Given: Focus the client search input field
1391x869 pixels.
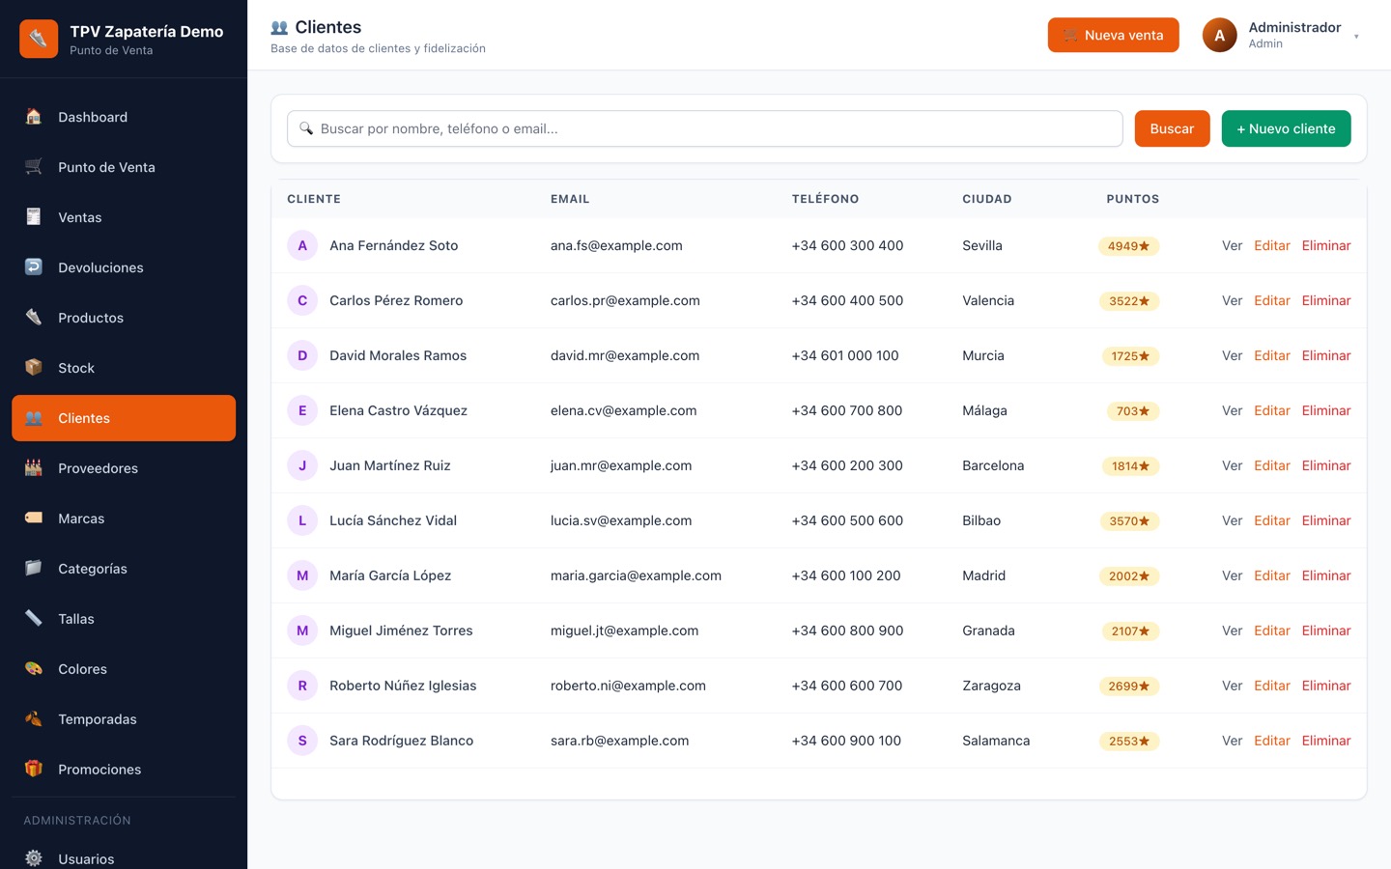Looking at the screenshot, I should [705, 128].
